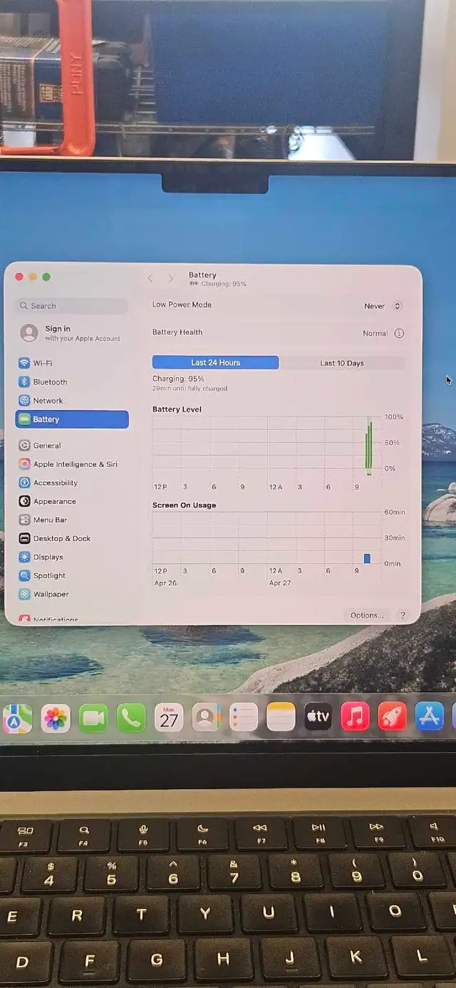Click the Options... button
Viewport: 456px width, 988px height.
coord(367,615)
